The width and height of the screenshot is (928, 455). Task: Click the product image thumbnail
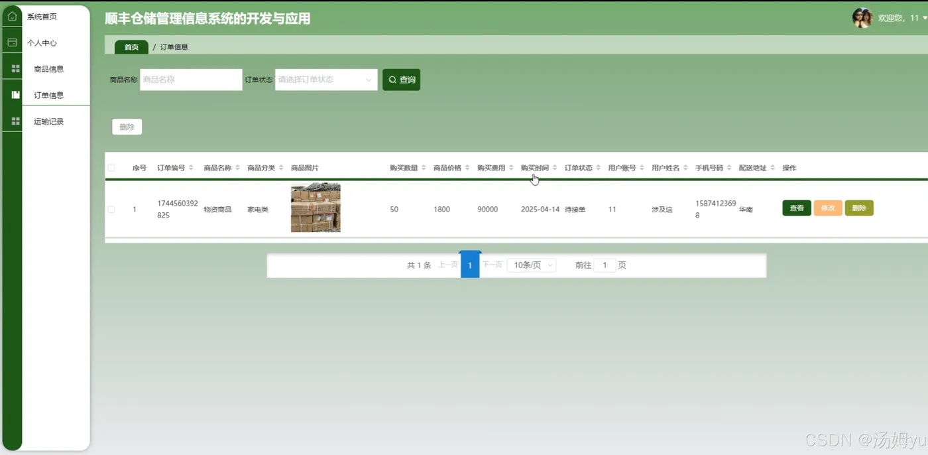pyautogui.click(x=316, y=208)
